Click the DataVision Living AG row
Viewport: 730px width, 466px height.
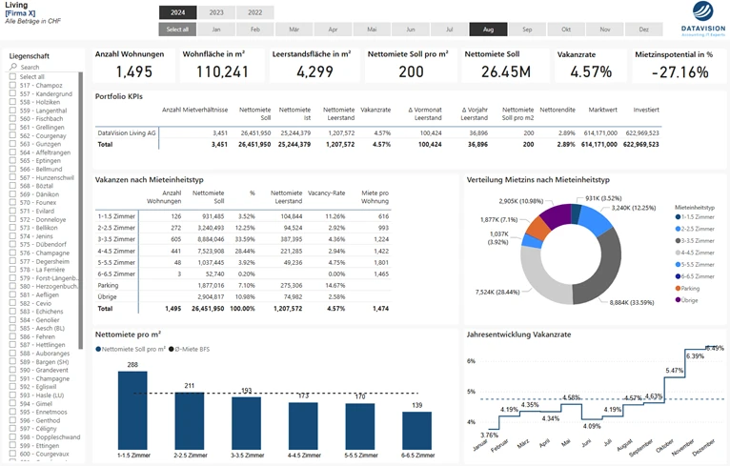(378, 133)
